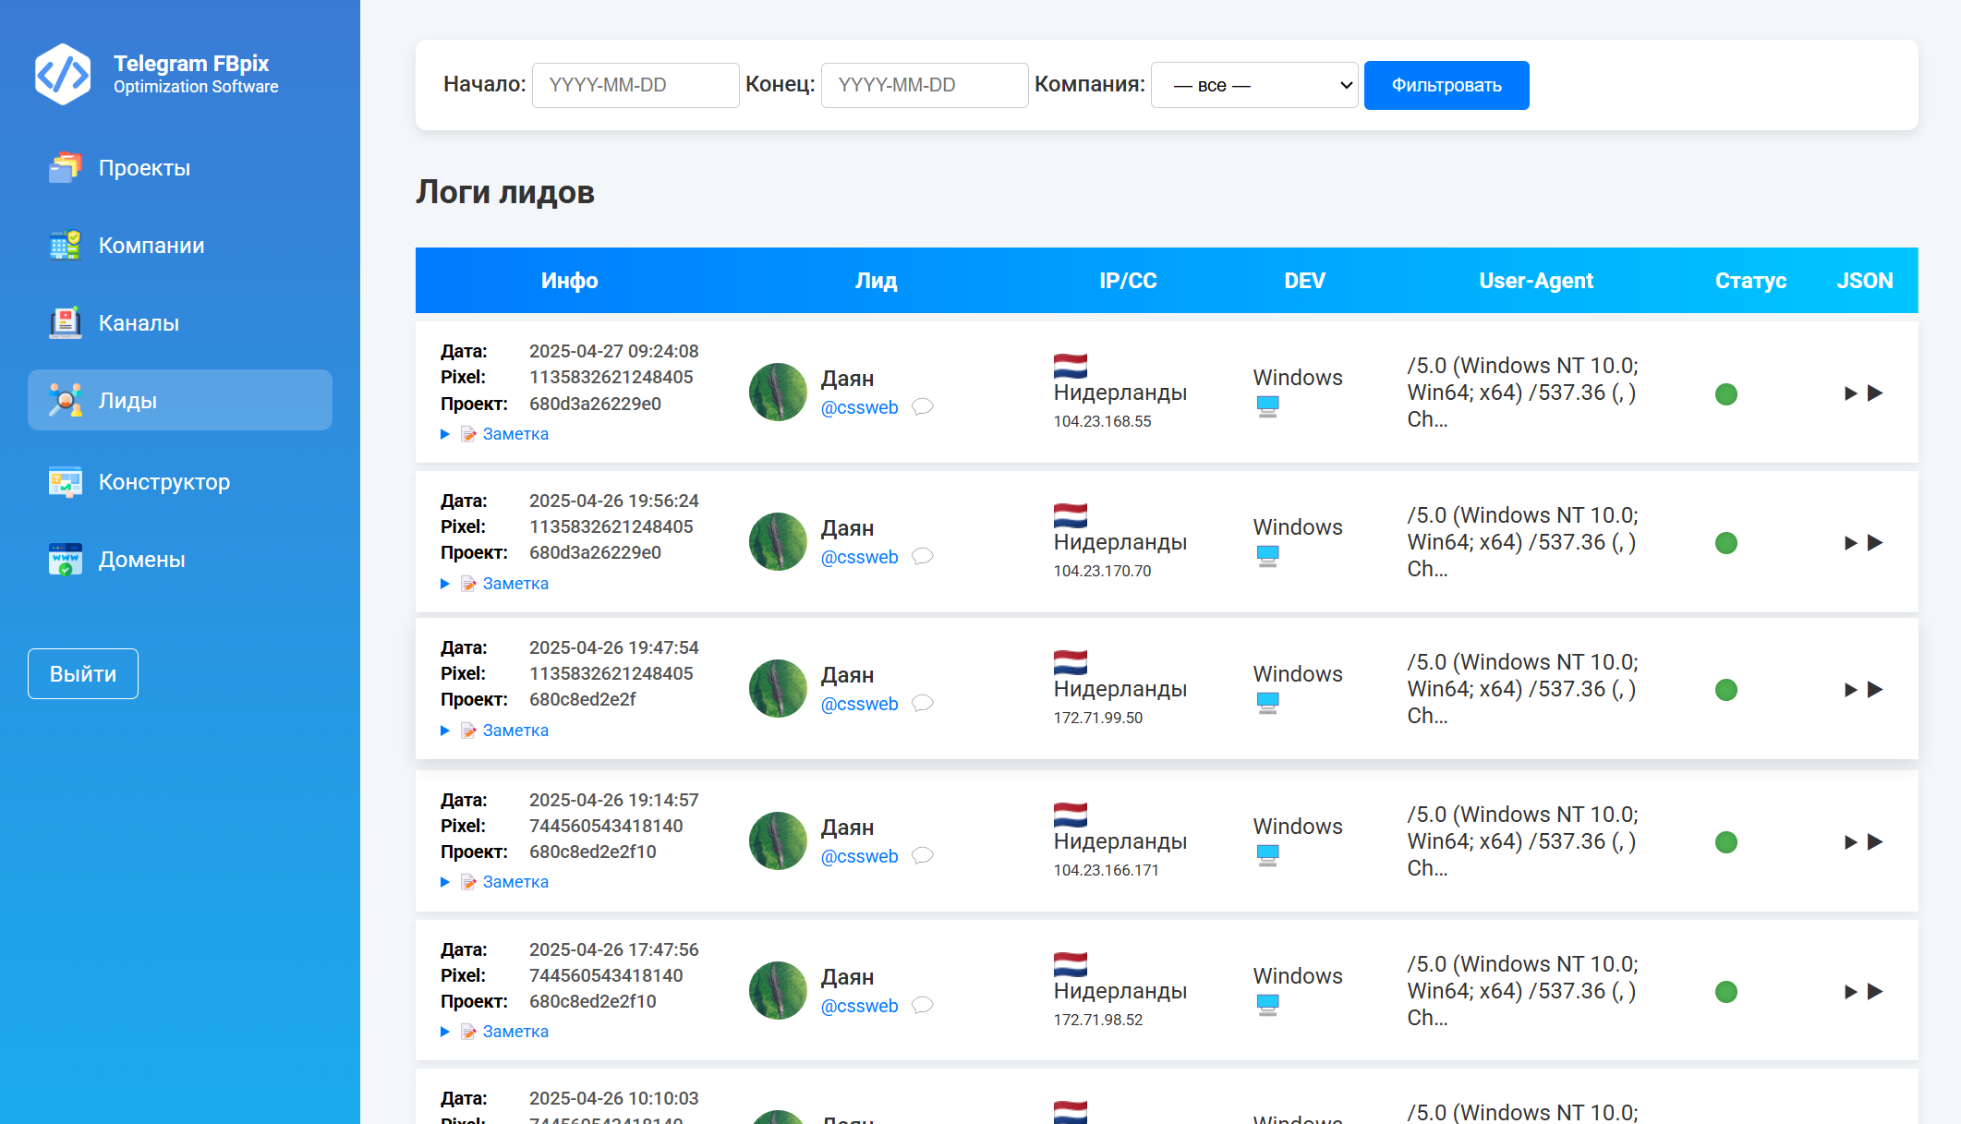Open the chat bubble icon in the 17:47:56 row
The image size is (1961, 1124).
(x=922, y=1005)
